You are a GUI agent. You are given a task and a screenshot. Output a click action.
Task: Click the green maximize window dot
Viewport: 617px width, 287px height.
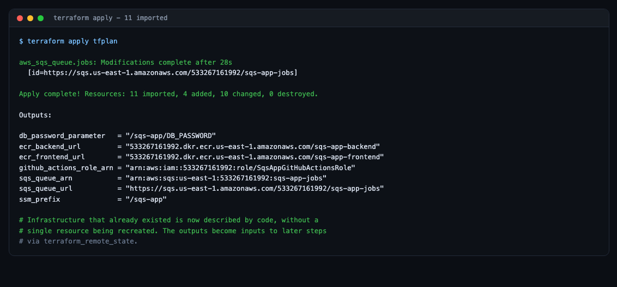click(40, 18)
